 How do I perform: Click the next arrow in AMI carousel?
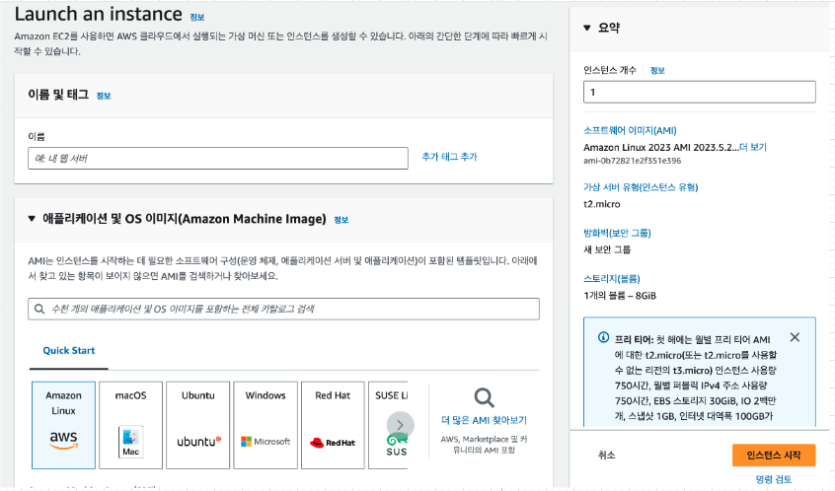point(401,425)
